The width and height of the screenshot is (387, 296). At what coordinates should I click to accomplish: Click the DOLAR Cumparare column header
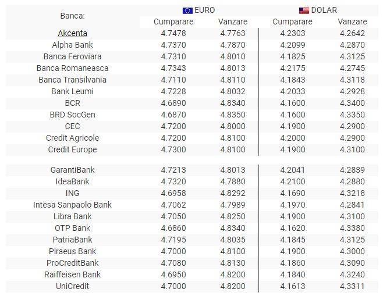292,22
